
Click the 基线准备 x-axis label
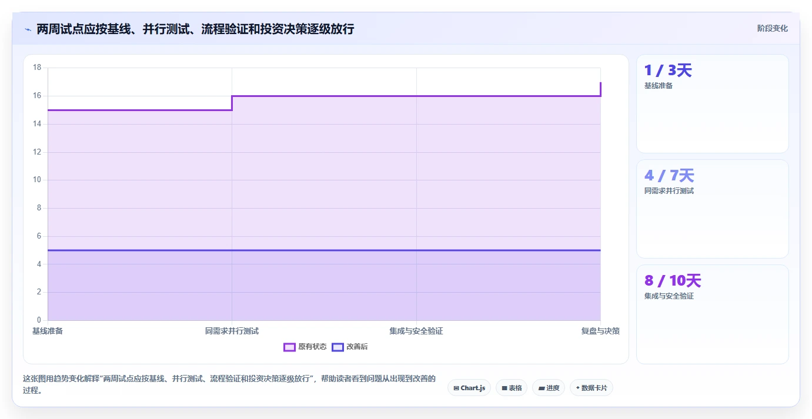(x=48, y=331)
